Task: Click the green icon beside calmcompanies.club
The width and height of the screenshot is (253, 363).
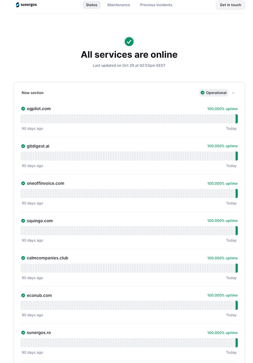Action: [x=23, y=258]
